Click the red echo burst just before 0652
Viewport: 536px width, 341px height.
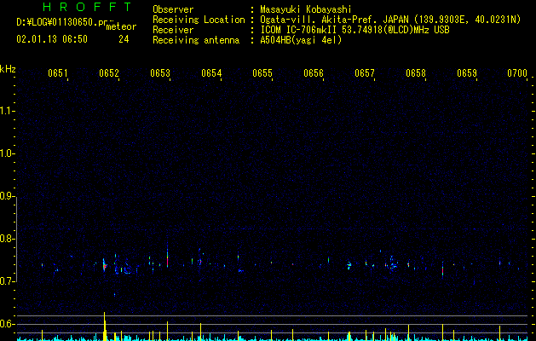[106, 266]
